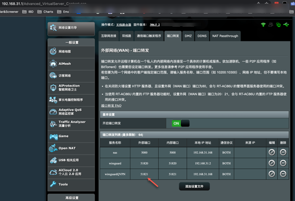Click the nas external port 5000 cell
The height and width of the screenshot is (201, 295).
click(x=144, y=153)
